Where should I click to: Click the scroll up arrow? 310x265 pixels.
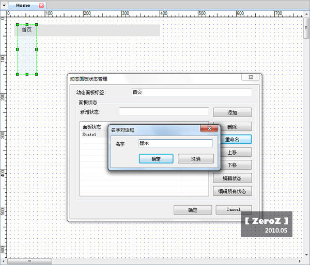click(306, 14)
